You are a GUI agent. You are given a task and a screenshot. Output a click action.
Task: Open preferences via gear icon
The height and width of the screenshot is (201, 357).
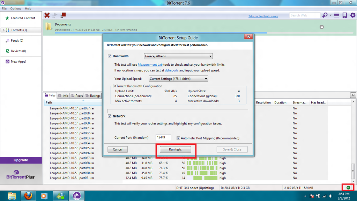353,15
